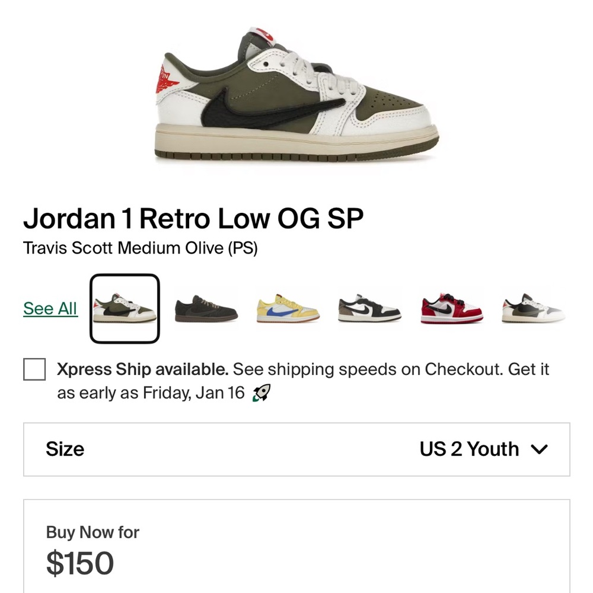Viewport: 593px width, 593px height.
Task: Select the Travis Scott Medium Olive thumbnail
Action: click(124, 308)
